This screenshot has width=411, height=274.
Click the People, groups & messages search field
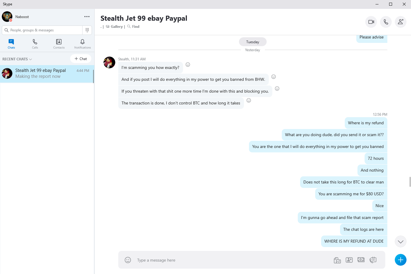tap(42, 30)
